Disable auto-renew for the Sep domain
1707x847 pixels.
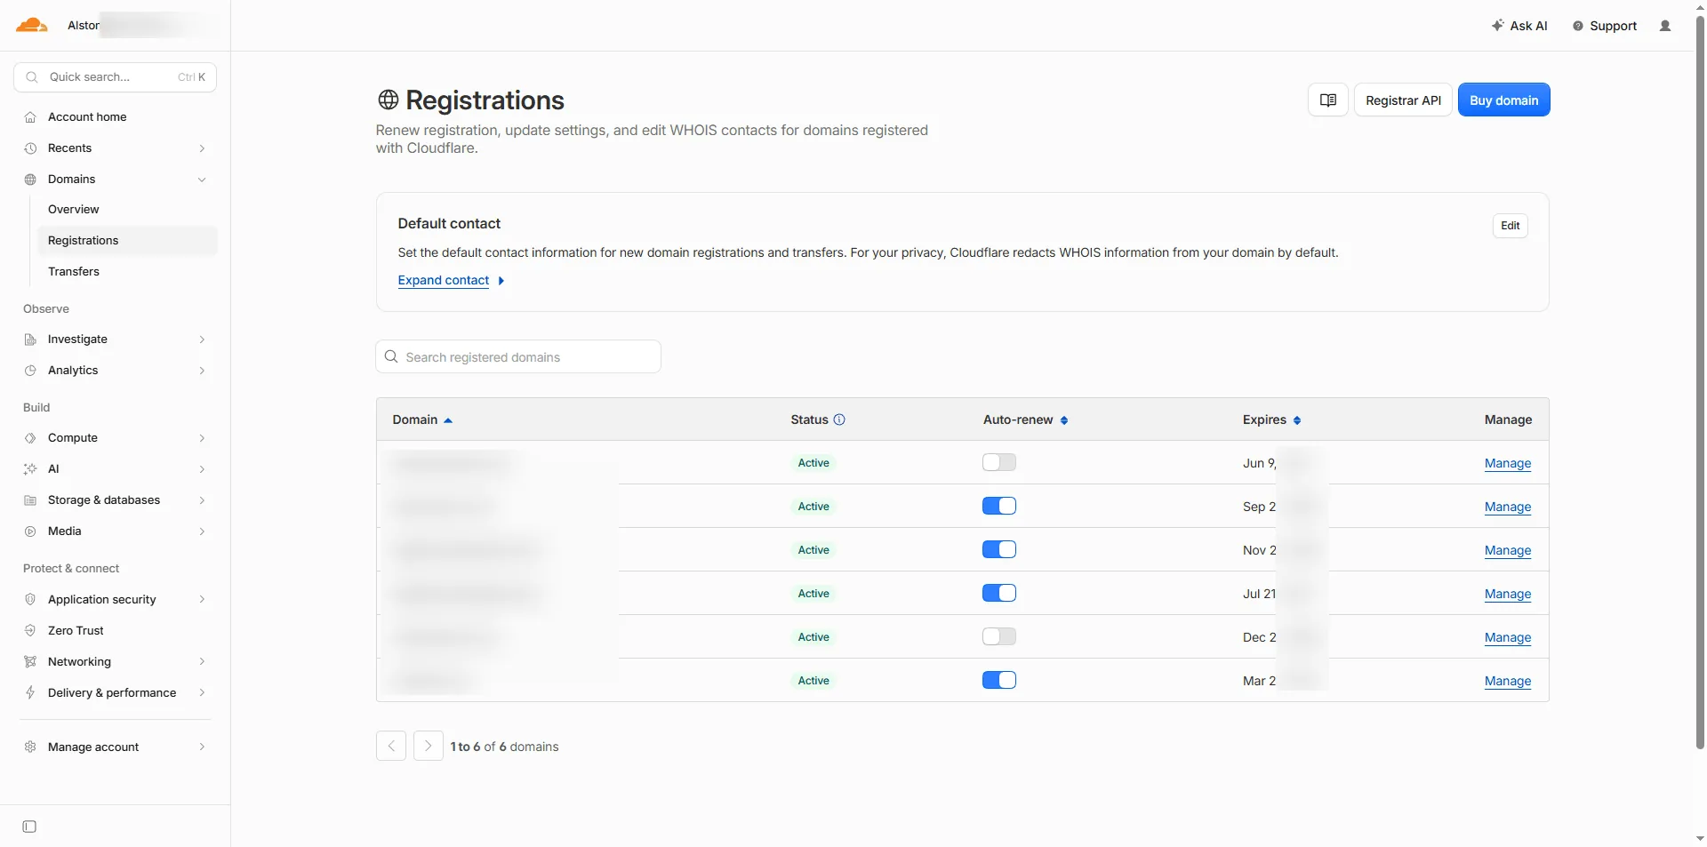tap(999, 506)
